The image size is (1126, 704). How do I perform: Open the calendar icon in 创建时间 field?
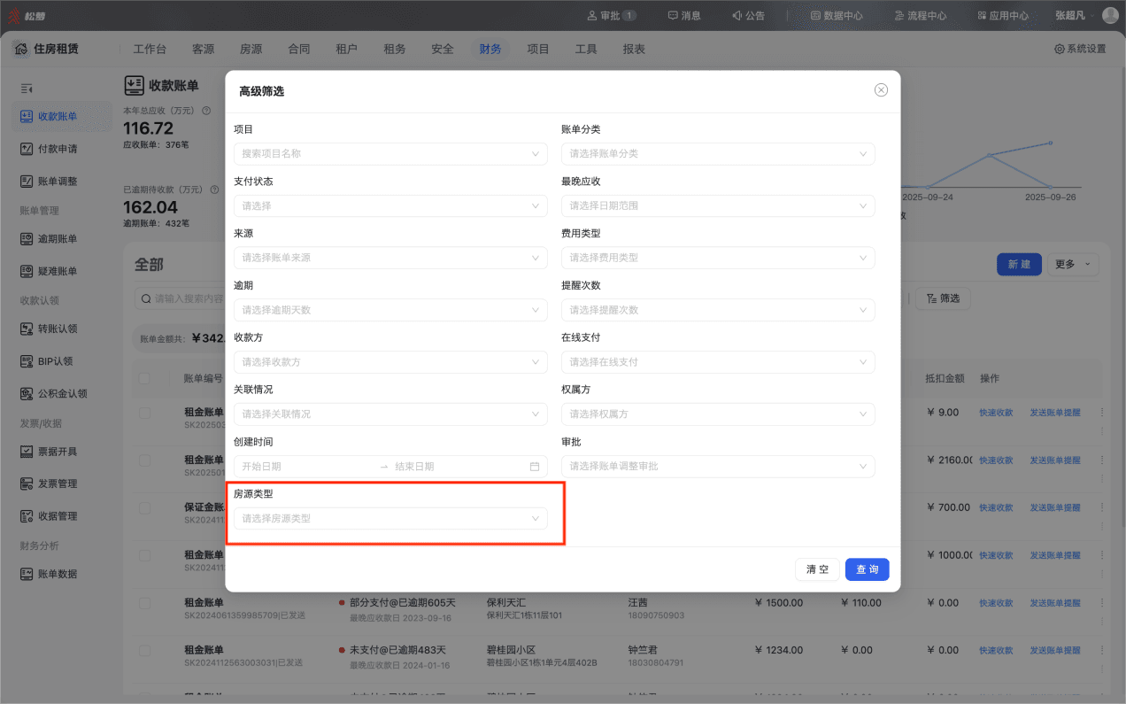535,467
